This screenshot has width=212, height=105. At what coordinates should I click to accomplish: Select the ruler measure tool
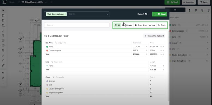[3, 65]
